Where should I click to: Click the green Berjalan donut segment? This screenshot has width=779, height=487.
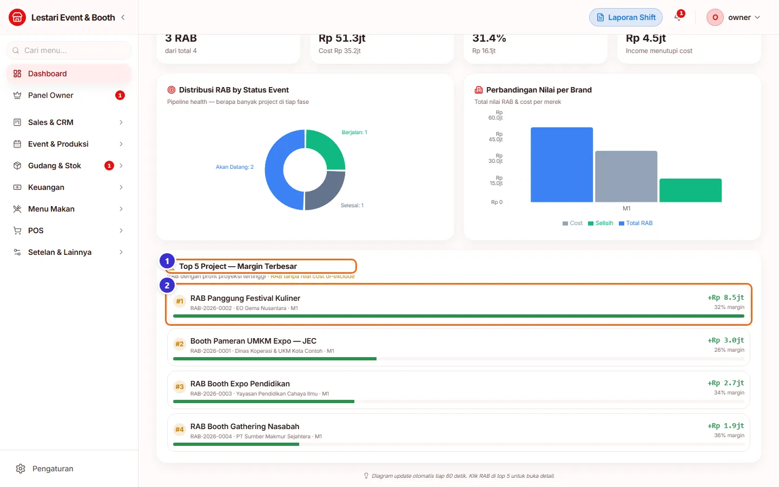coord(330,146)
